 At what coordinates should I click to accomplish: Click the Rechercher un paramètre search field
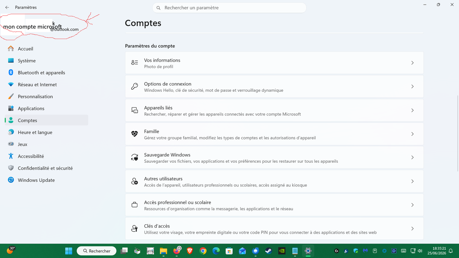(229, 8)
